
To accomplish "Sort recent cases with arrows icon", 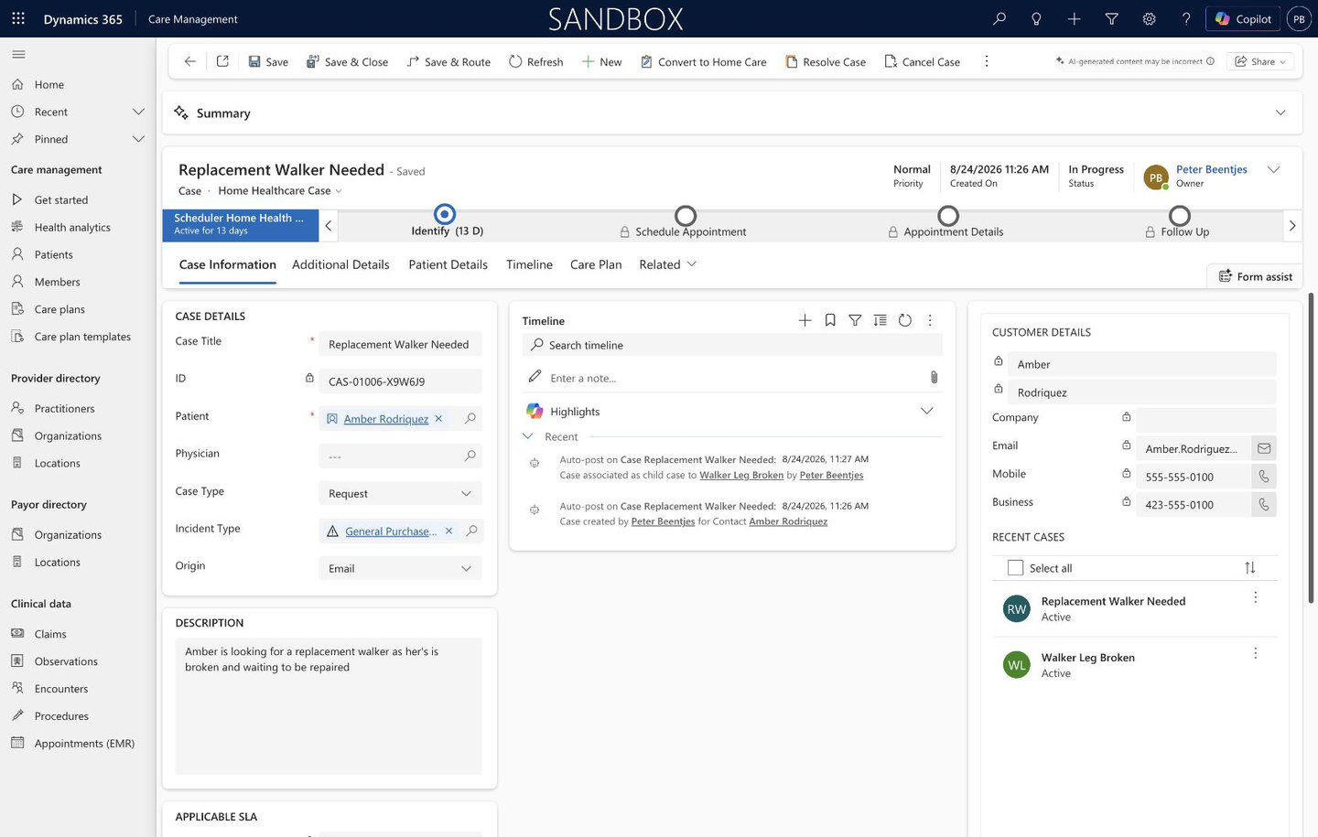I will tap(1250, 567).
